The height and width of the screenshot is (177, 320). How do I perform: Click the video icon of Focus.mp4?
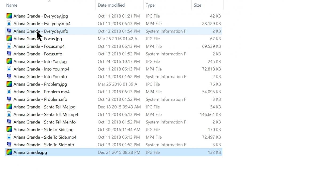(x=9, y=46)
